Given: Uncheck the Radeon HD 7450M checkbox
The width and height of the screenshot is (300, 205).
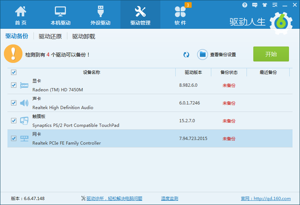Looking at the screenshot, I should tap(14, 85).
